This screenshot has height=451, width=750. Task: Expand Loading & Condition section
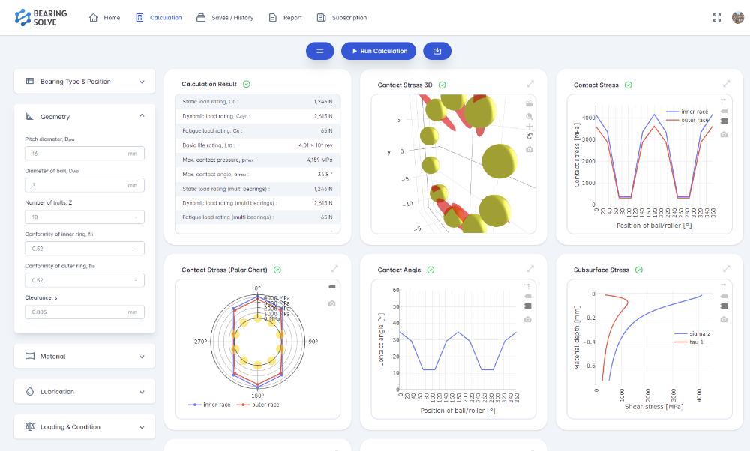click(x=85, y=426)
